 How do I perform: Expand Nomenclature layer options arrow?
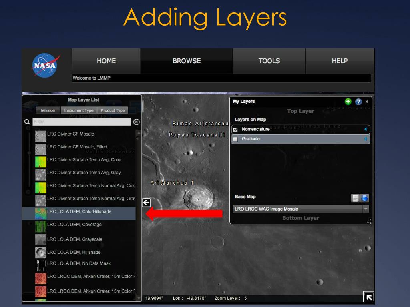[365, 129]
